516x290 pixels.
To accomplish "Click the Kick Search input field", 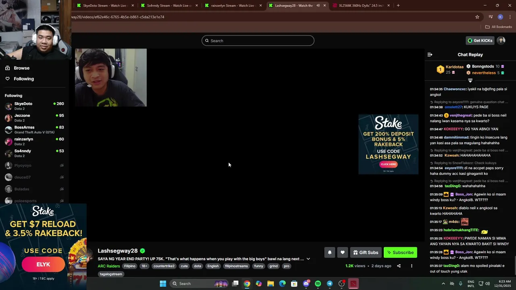I will (x=258, y=41).
